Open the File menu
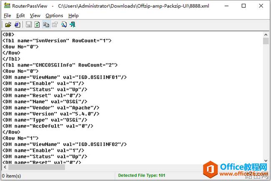271x181 pixels. (x=7, y=15)
